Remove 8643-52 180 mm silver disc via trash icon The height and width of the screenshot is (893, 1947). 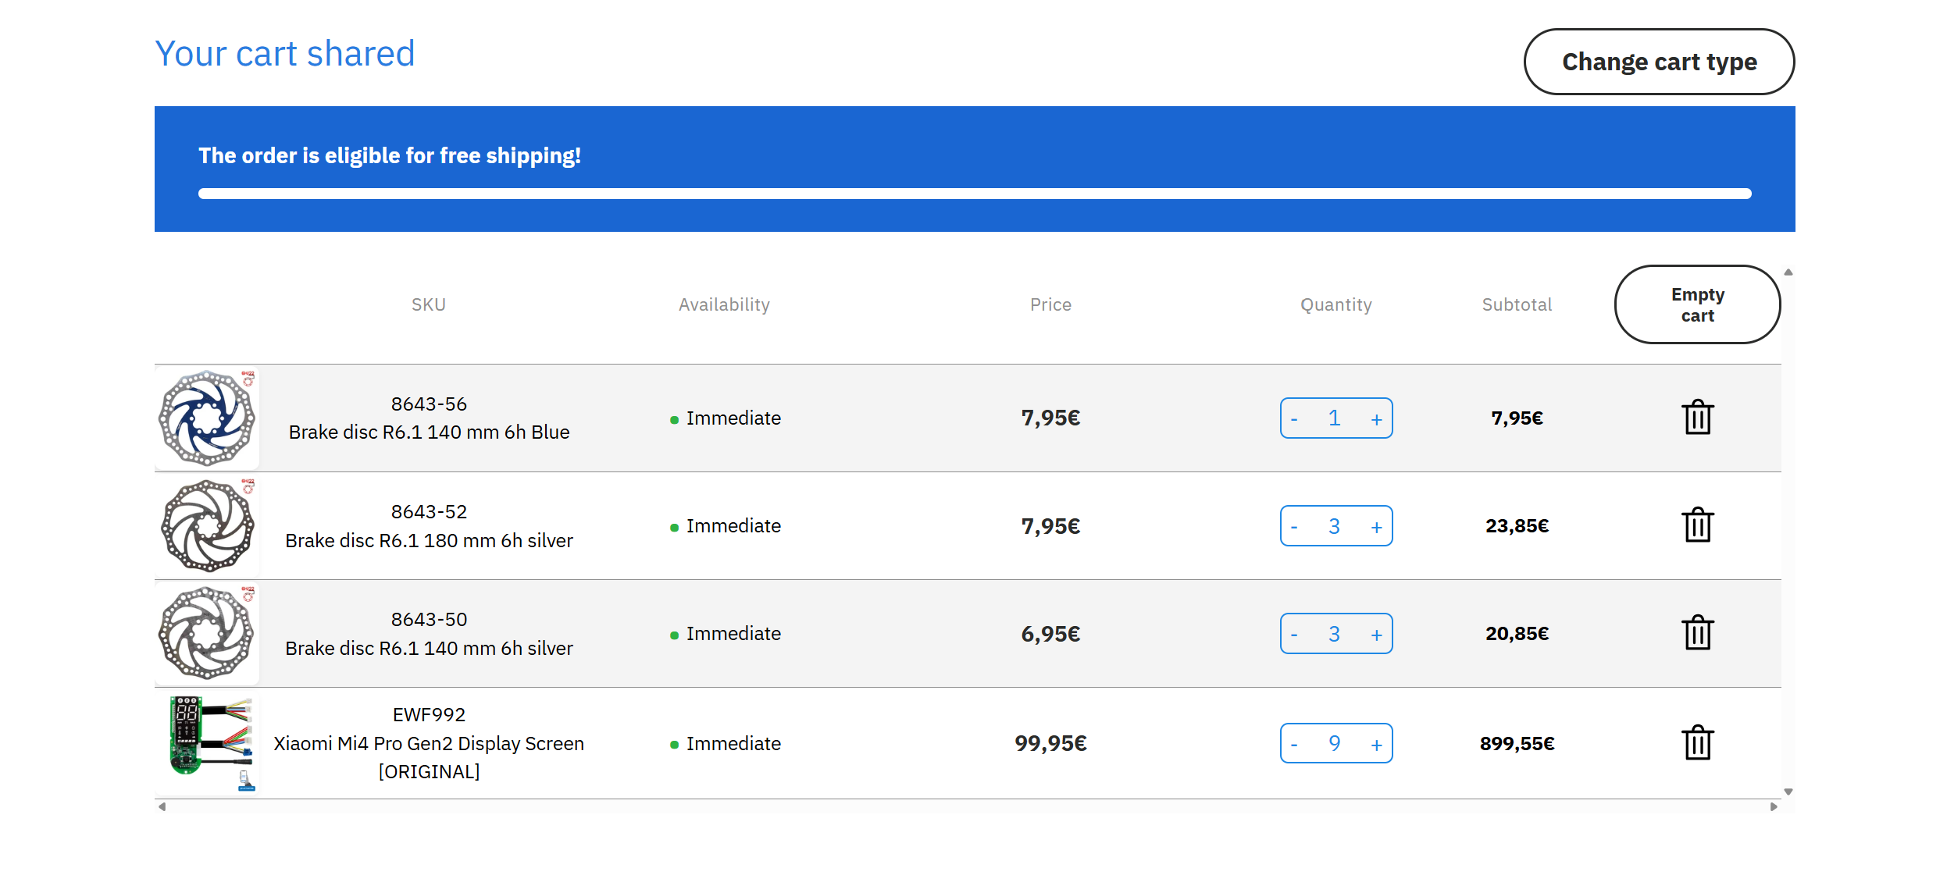pyautogui.click(x=1696, y=525)
